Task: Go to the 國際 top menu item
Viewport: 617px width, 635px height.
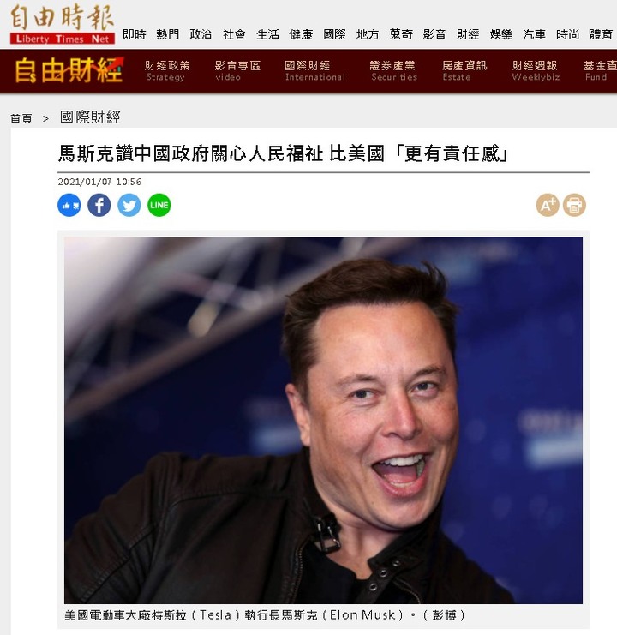Action: click(x=334, y=34)
